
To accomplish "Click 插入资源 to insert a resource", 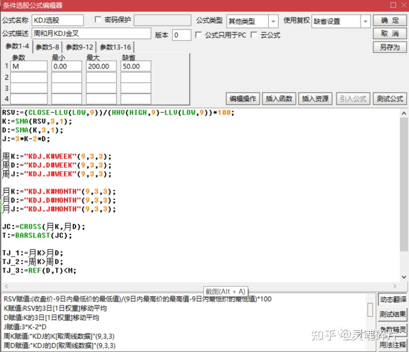I will pos(315,98).
